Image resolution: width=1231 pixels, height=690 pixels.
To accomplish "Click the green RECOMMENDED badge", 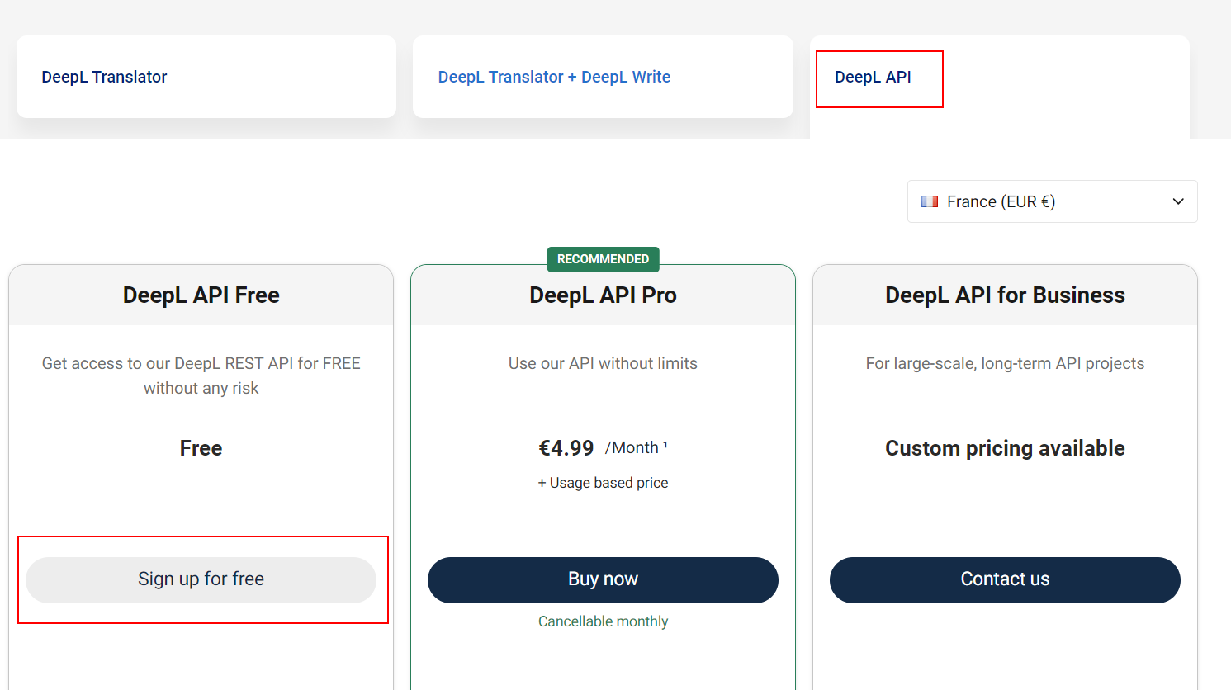I will tap(603, 259).
